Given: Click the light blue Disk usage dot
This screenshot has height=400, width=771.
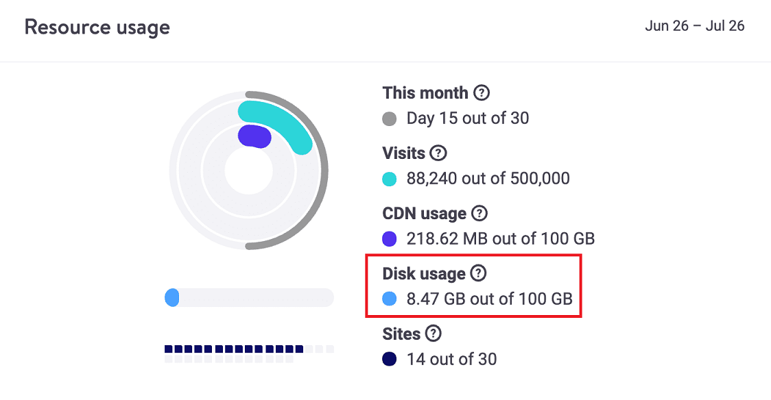Looking at the screenshot, I should tap(390, 299).
